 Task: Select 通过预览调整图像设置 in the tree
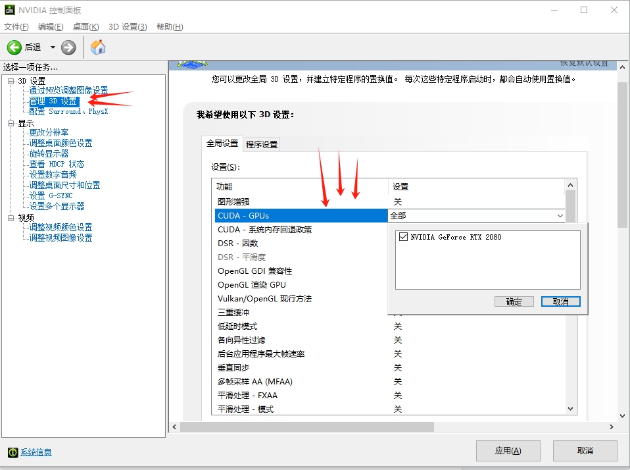click(68, 90)
